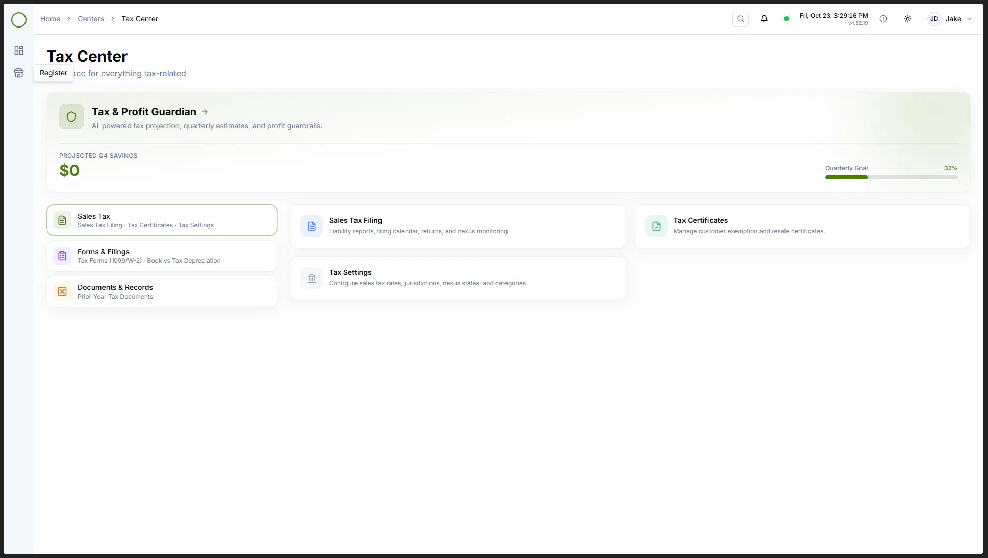Click the Tax & Profit Guardian shield icon

point(71,117)
